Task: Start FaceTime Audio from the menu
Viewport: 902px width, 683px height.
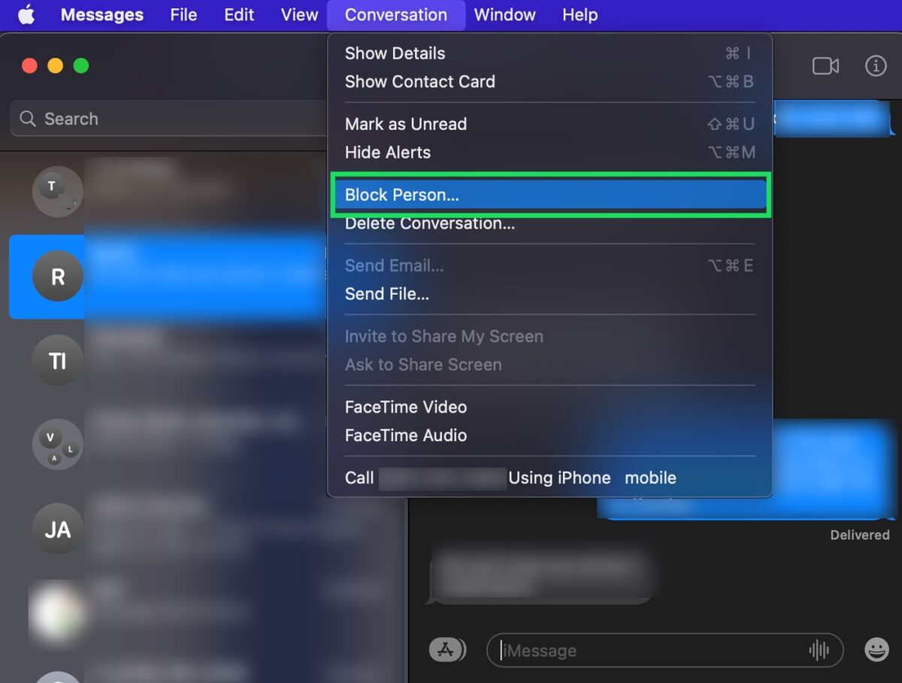Action: (x=550, y=436)
